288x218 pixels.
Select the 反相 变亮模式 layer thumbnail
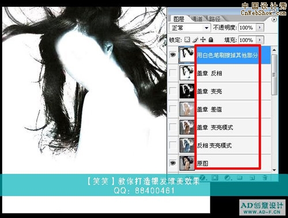tap(187, 145)
